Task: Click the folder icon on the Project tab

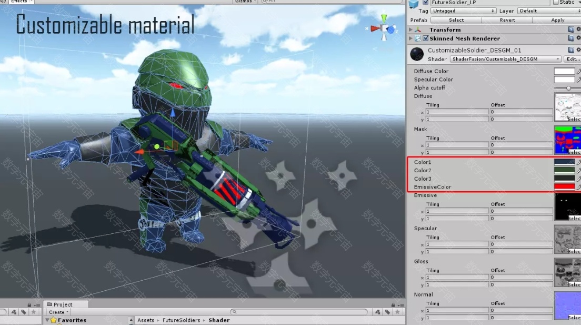Action: (49, 304)
